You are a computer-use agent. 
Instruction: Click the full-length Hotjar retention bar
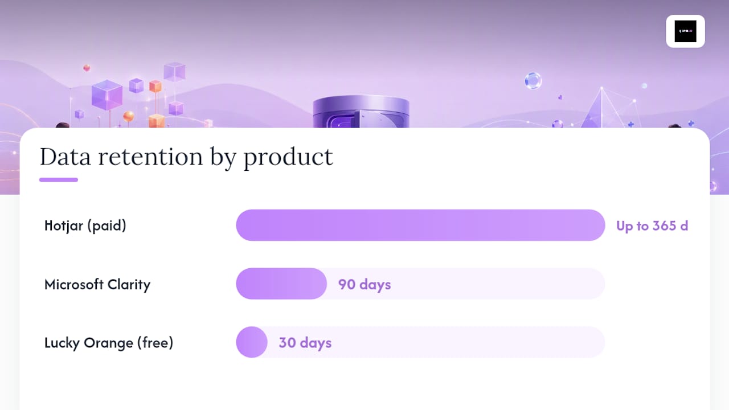(420, 225)
